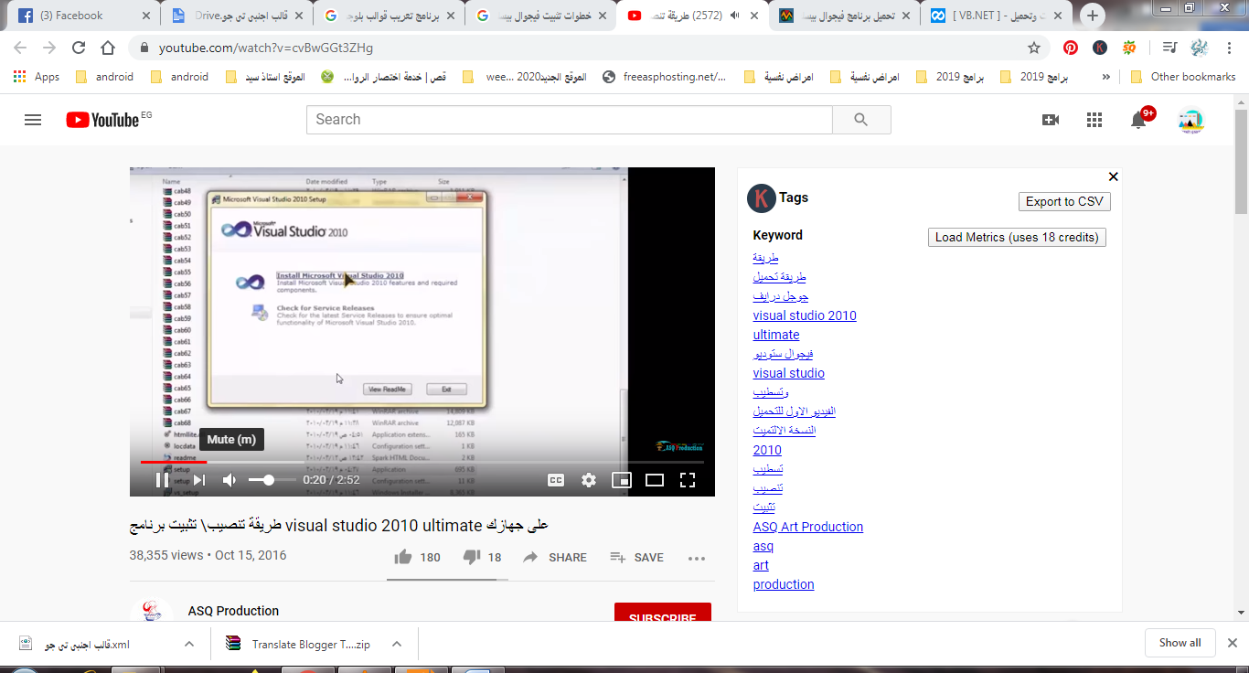Screen dimensions: 1249x673
Task: Reload the page
Action: 79,48
